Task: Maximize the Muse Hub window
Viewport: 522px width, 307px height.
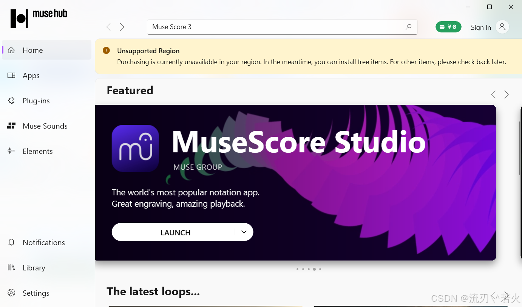Action: tap(490, 7)
